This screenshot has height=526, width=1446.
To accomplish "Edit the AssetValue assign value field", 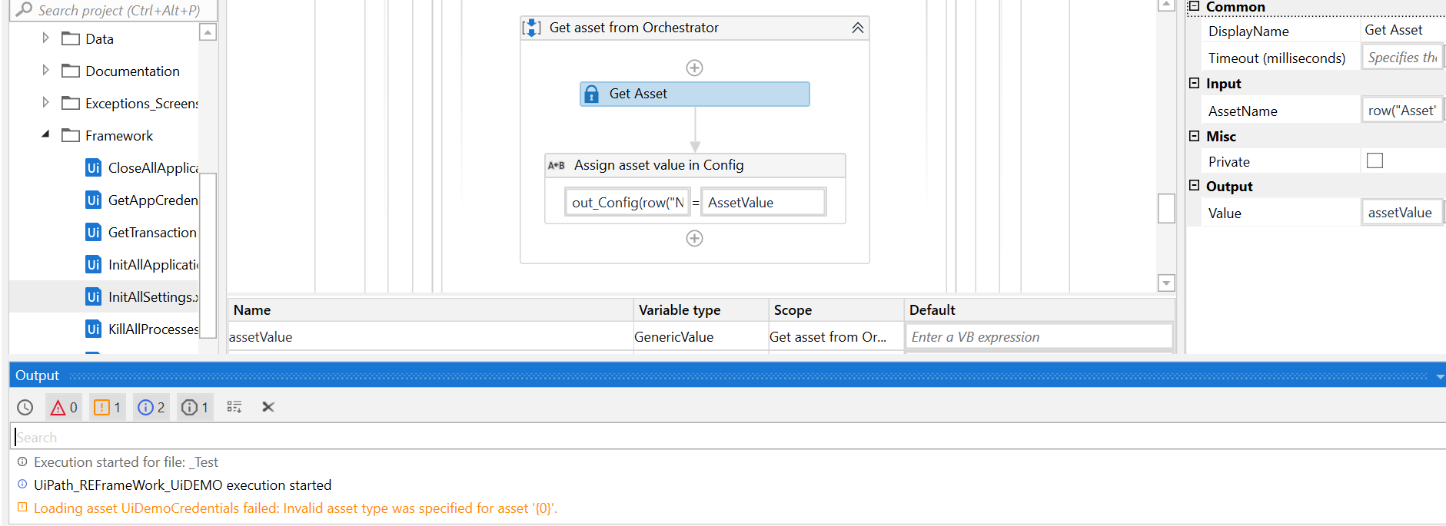I will 763,202.
